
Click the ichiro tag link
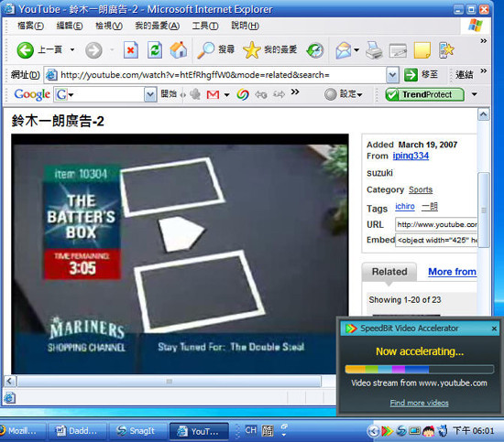(405, 207)
